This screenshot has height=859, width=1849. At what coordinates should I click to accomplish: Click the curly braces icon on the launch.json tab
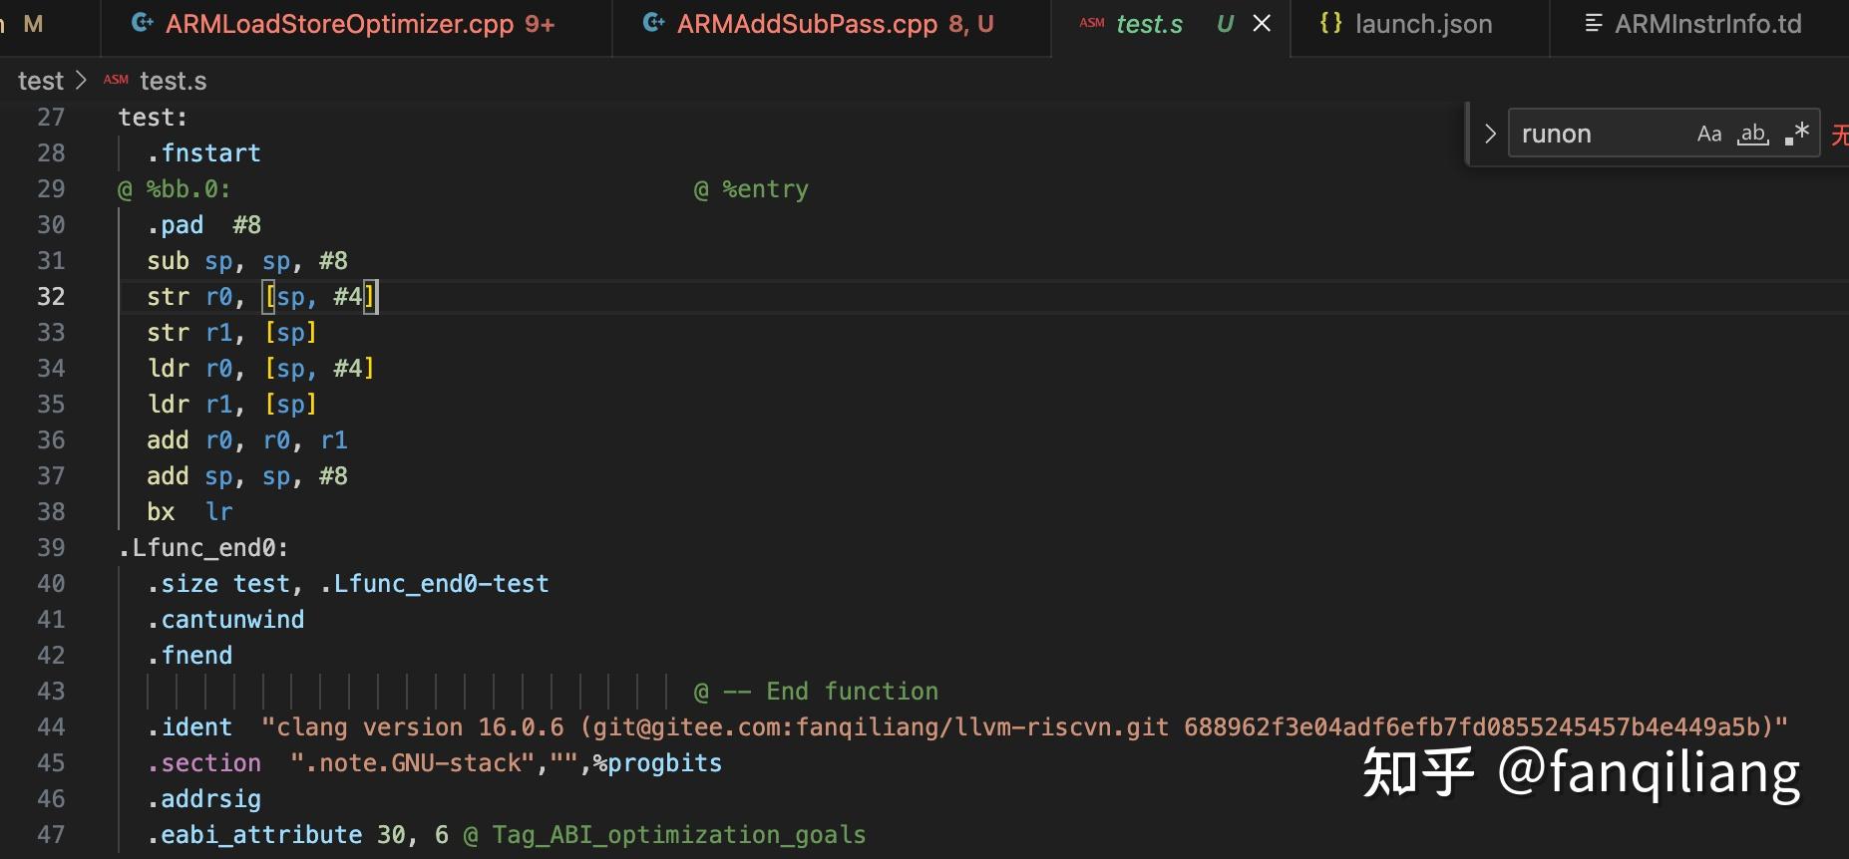click(x=1330, y=23)
